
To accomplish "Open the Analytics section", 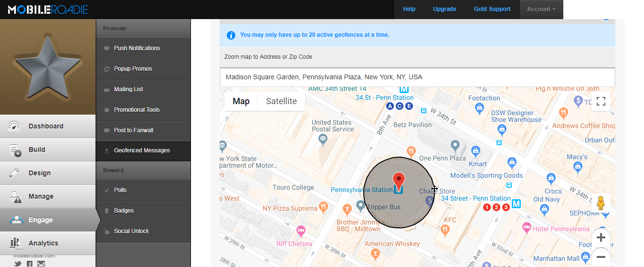I will [48, 243].
